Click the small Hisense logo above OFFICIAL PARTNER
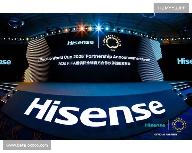 [x=155, y=125]
